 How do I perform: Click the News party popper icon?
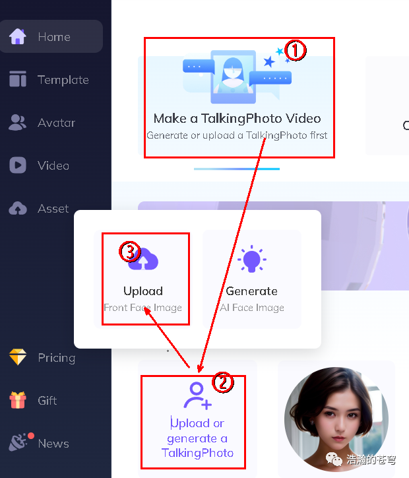pos(18,442)
